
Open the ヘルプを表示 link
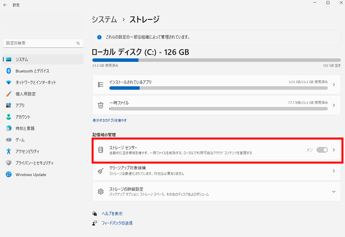tap(112, 214)
